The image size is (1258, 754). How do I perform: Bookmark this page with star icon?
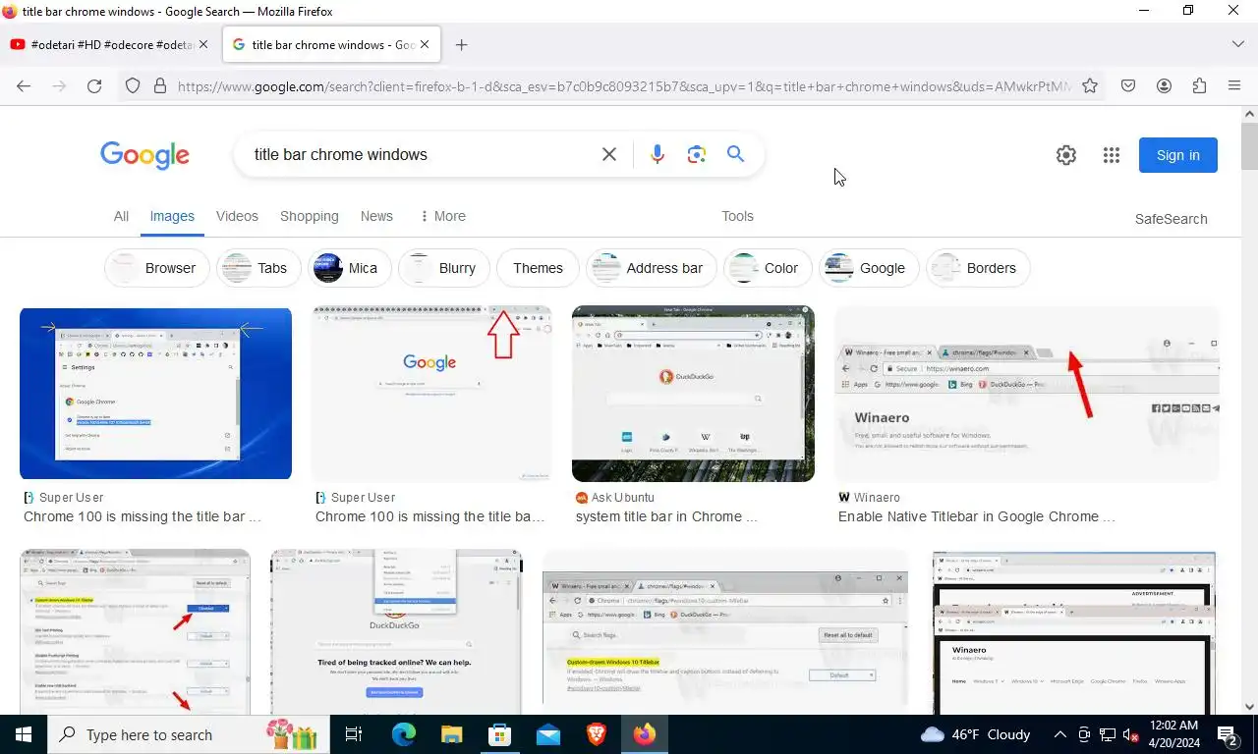pos(1090,86)
